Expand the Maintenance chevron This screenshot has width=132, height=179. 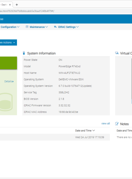46,27
